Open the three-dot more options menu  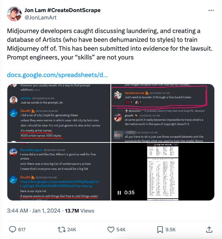pyautogui.click(x=211, y=10)
